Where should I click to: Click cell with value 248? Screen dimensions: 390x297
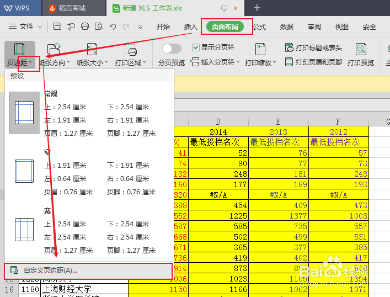tap(218, 174)
